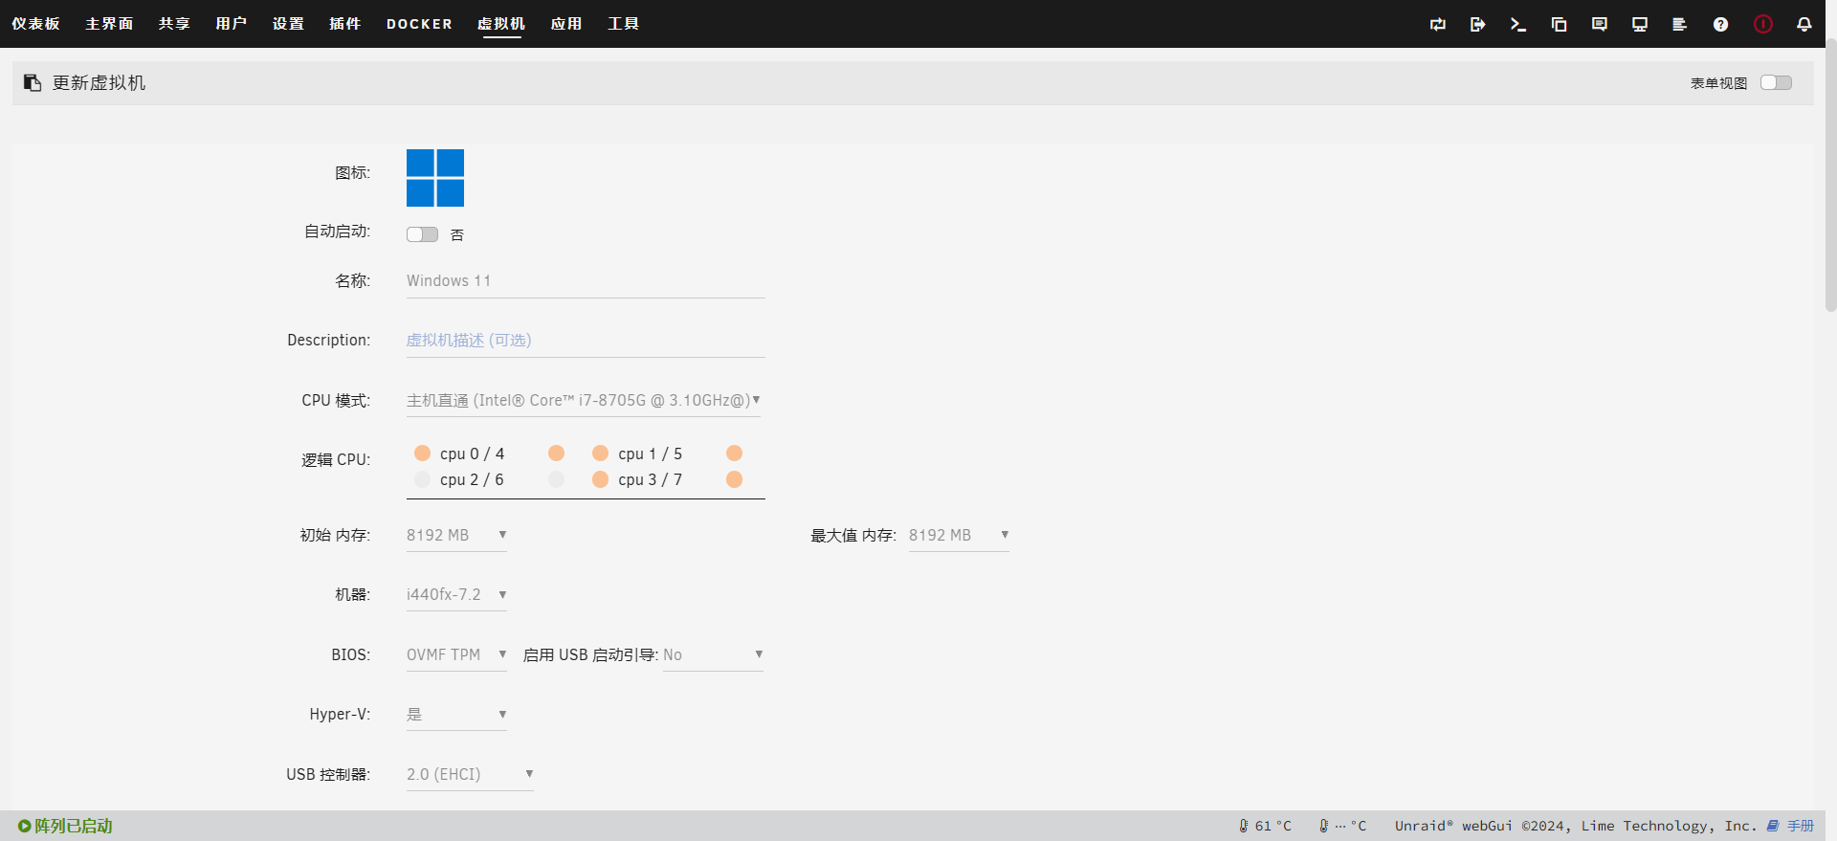Click the red alert circle icon
Image resolution: width=1837 pixels, height=841 pixels.
(x=1762, y=24)
